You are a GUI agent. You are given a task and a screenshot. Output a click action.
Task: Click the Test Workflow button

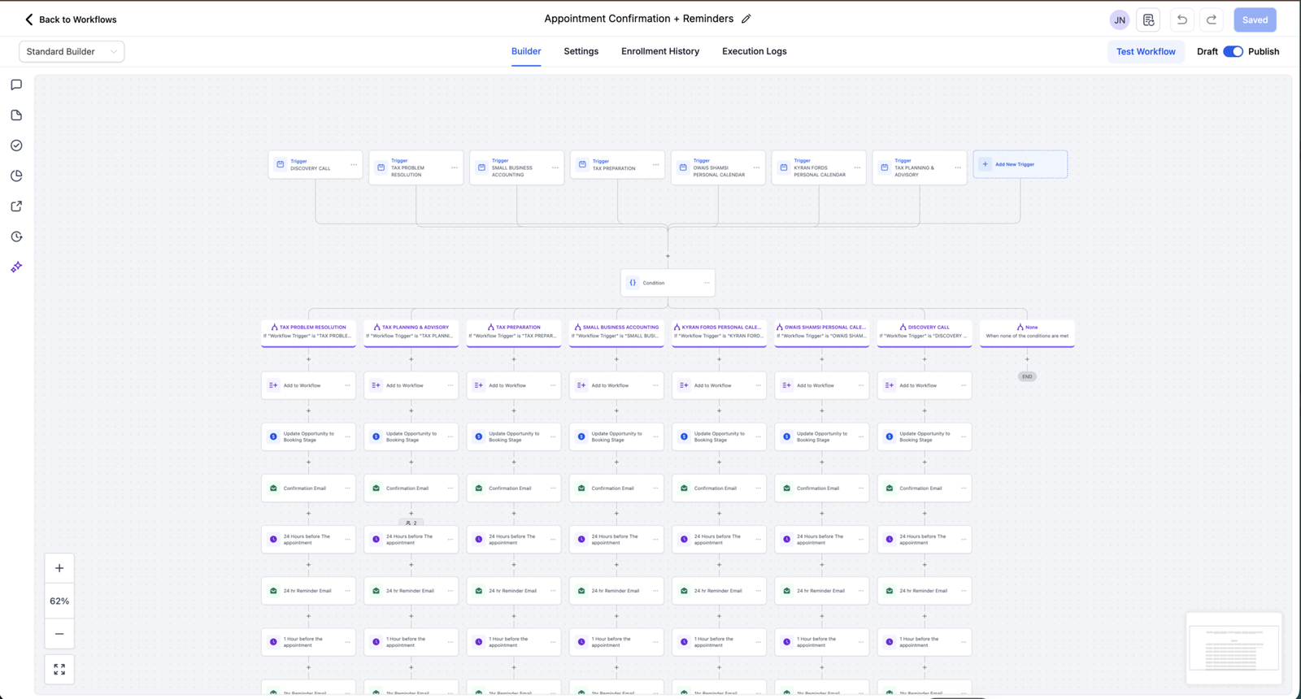point(1145,51)
